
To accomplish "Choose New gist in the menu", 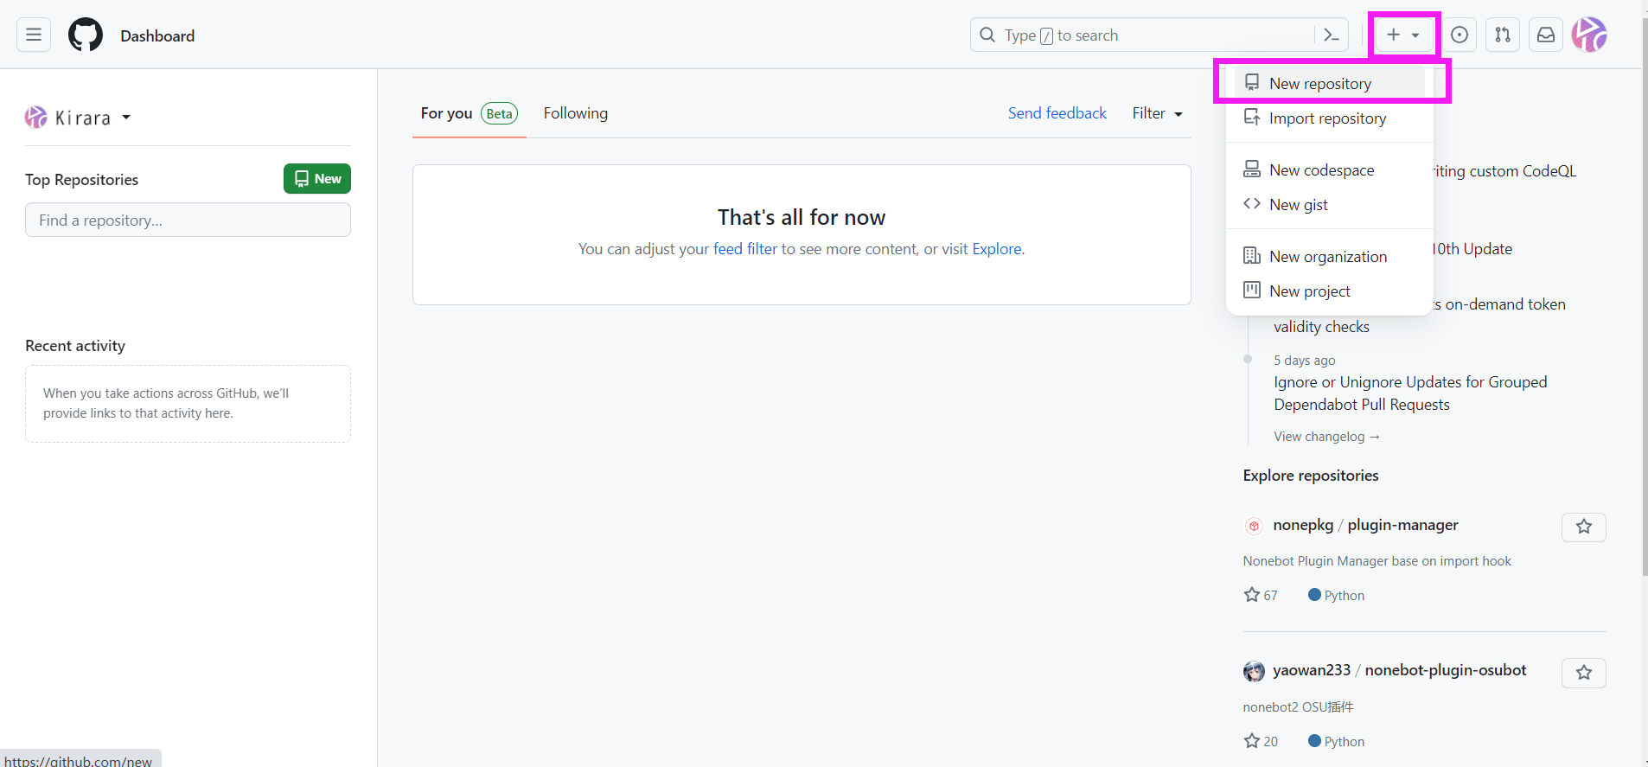I will click(x=1330, y=204).
